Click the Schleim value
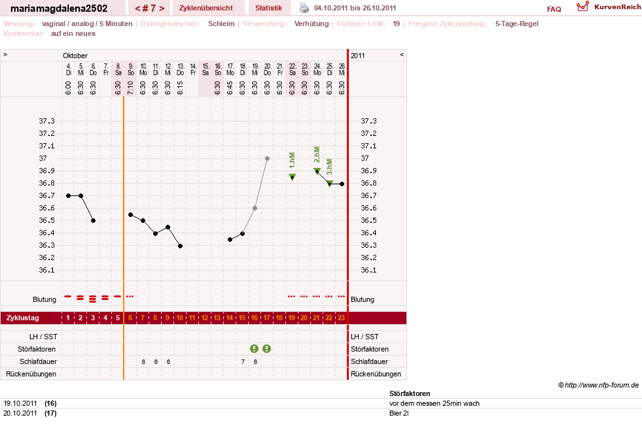Screen dimensions: 642x432 pyautogui.click(x=221, y=24)
